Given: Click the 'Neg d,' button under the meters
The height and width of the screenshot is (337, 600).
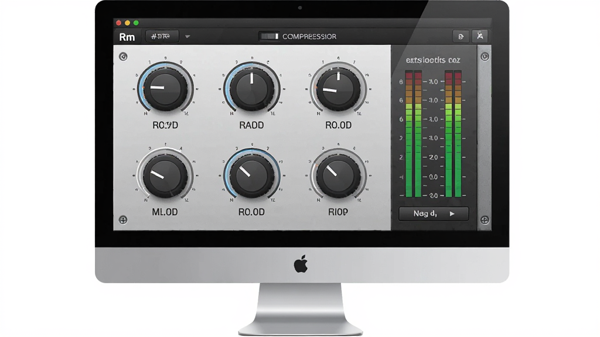Looking at the screenshot, I should point(434,214).
